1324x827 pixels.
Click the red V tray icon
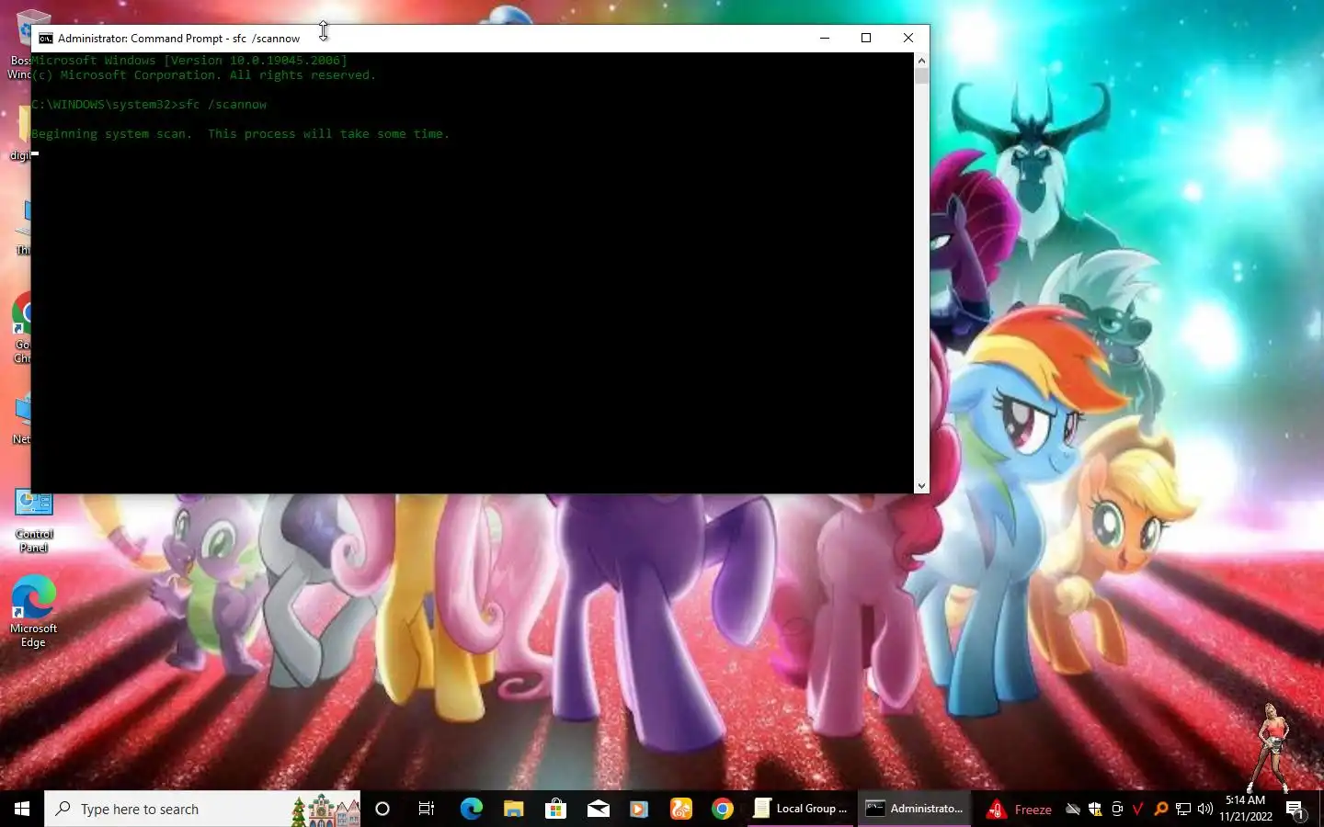click(1138, 810)
